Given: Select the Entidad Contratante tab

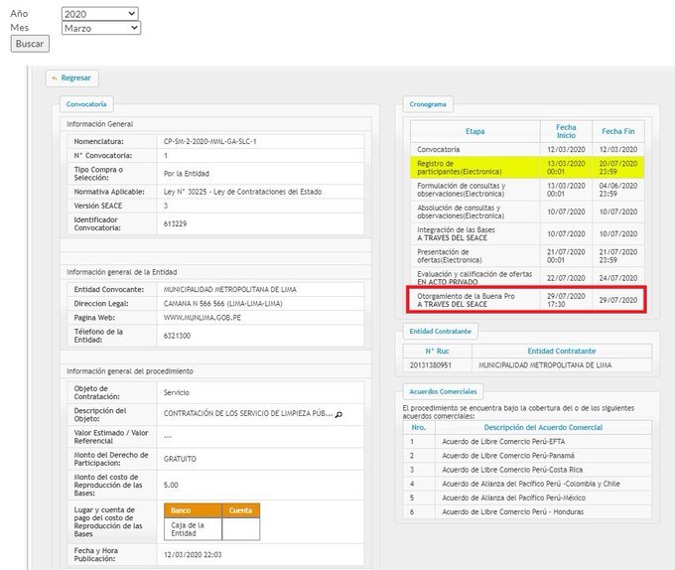Looking at the screenshot, I should (441, 331).
